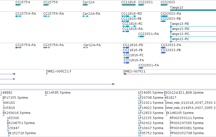Select the CG15754 gene feature

pyautogui.click(x=18, y=5)
